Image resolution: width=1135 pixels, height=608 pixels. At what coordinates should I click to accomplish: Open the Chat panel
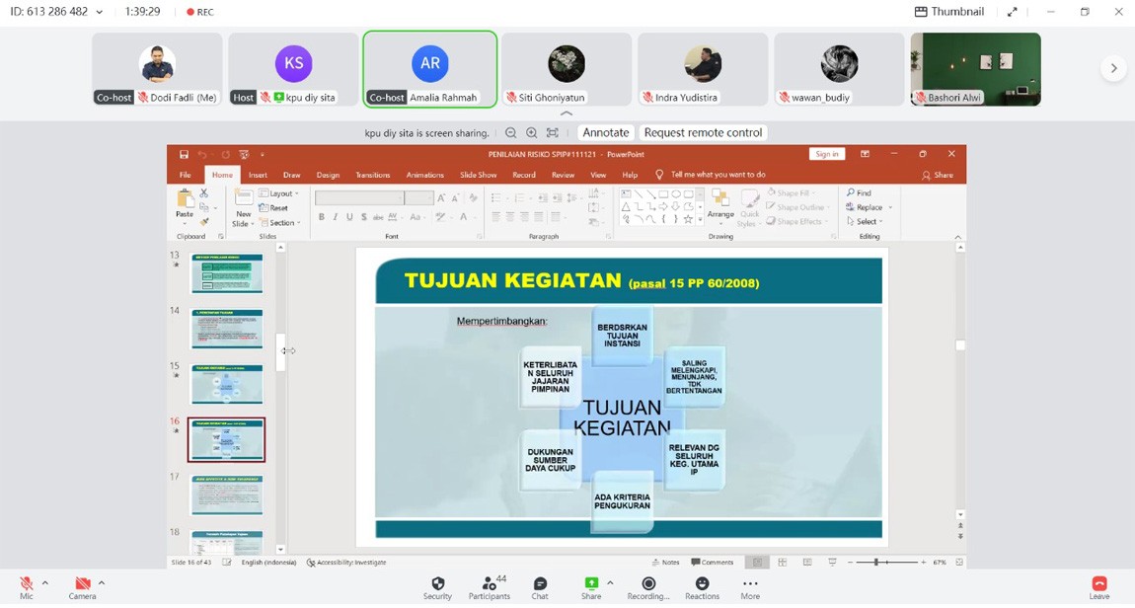[x=540, y=583]
